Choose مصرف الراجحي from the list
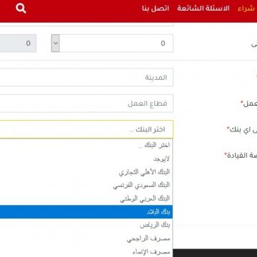Image resolution: width=257 pixels, height=257 pixels. pyautogui.click(x=86, y=238)
